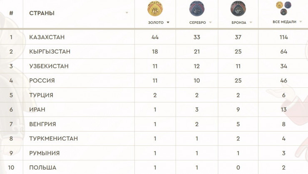Choose ВЕНГРИЯ from the list

point(42,124)
